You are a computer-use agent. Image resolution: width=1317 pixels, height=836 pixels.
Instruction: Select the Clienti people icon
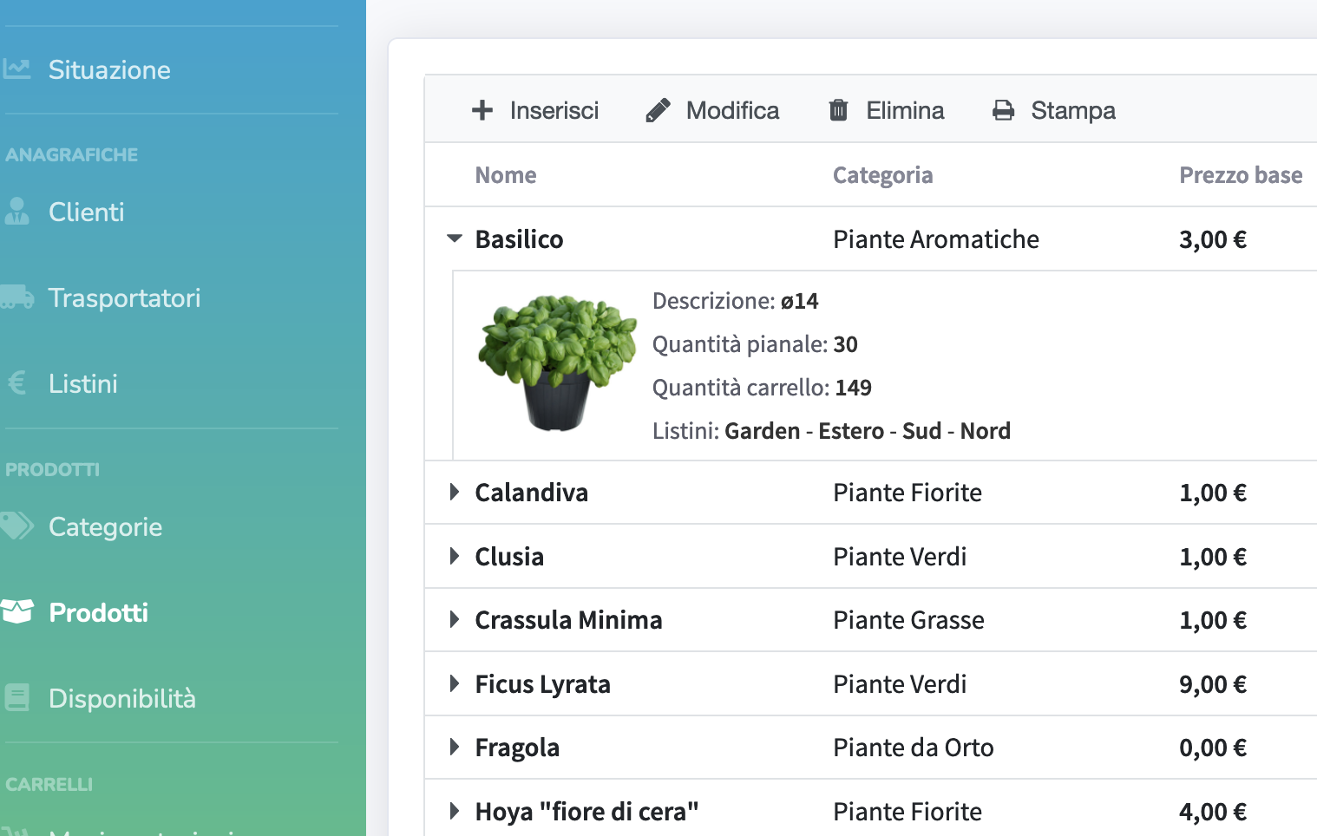click(18, 210)
